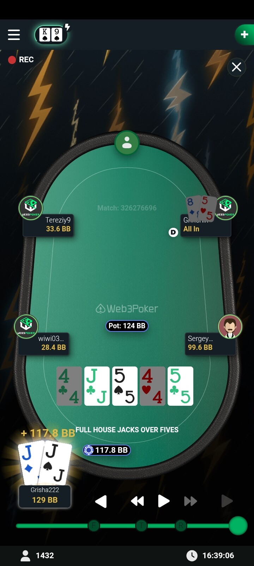Close the hand replay with X
This screenshot has height=566, width=254.
[x=236, y=67]
